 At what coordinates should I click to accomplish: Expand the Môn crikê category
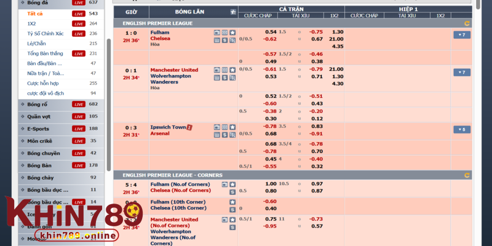click(x=61, y=141)
